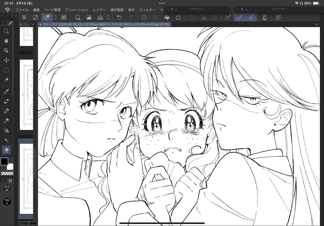Screen dimensions: 324x226
Task: Expand the canvas tab list chevron
Action: point(316,24)
